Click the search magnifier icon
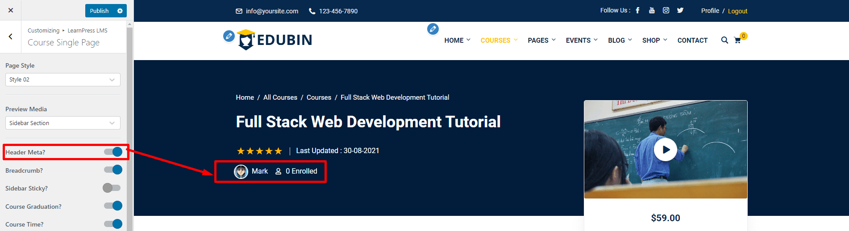 (x=724, y=40)
